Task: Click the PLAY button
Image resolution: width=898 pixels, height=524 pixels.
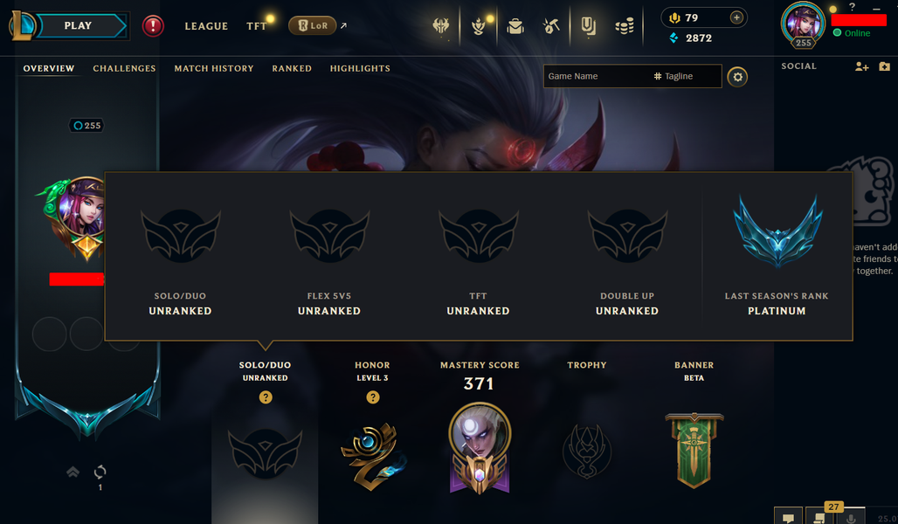Action: click(x=79, y=26)
